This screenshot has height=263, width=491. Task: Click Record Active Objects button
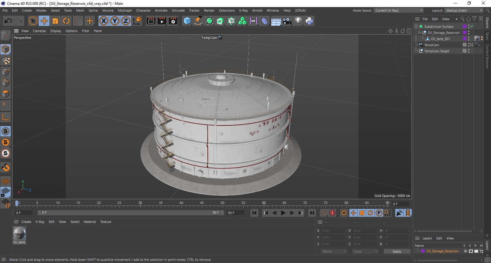click(x=324, y=213)
